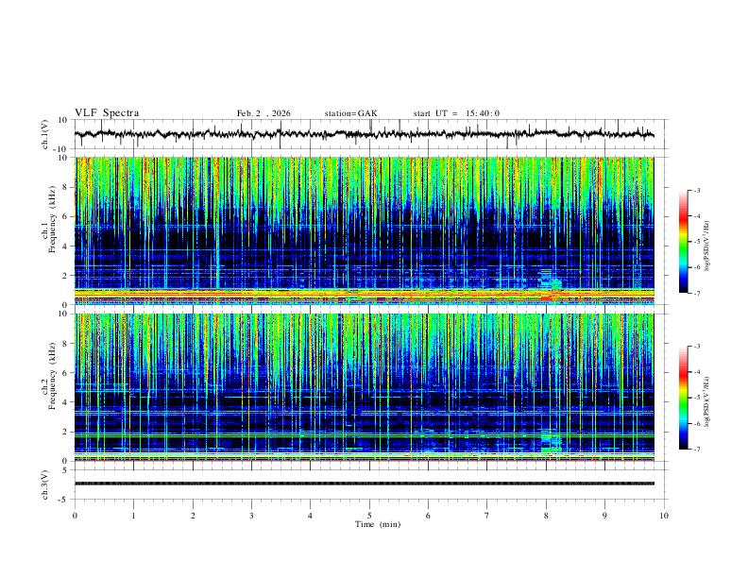Click the "-3" tick on ch.2 color bar
Viewport: 748px width, 578px height.
pyautogui.click(x=696, y=347)
